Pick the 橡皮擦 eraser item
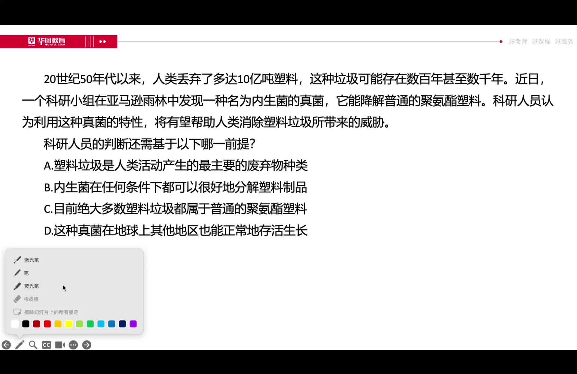This screenshot has height=374, width=577. coord(31,299)
